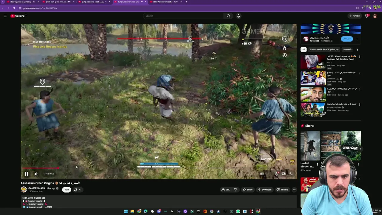Open options for Resident Evil Requiem video
This screenshot has height=215, width=382.
pos(360,57)
